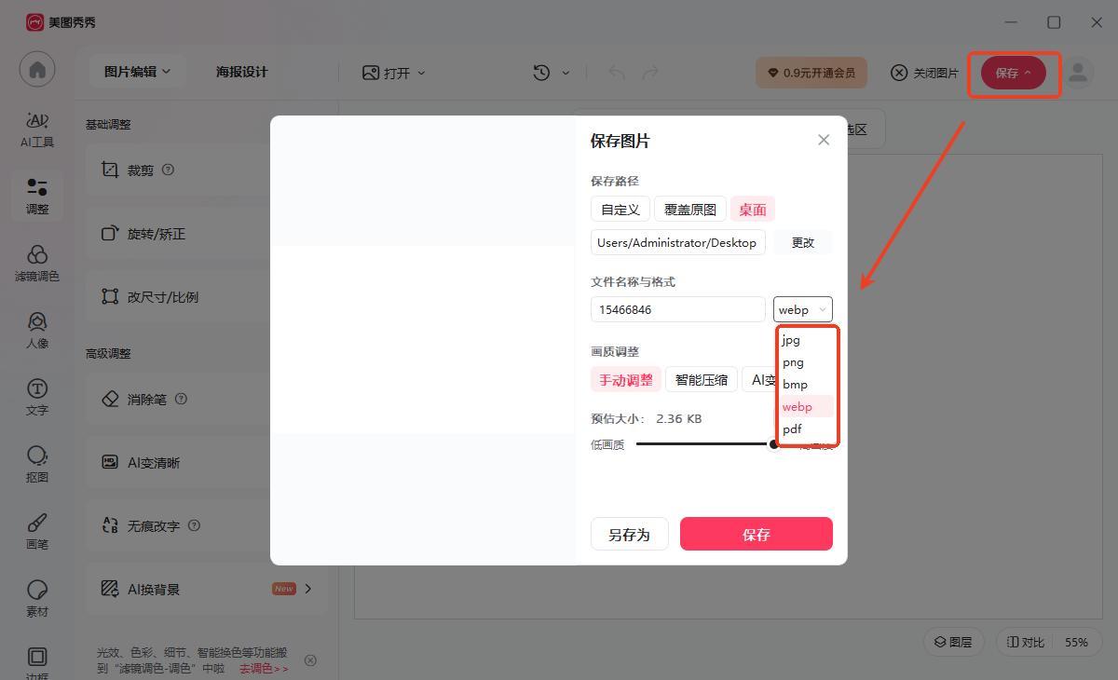Screen dimensions: 1118x680
Task: Click the image quality slider handle
Action: pos(773,444)
